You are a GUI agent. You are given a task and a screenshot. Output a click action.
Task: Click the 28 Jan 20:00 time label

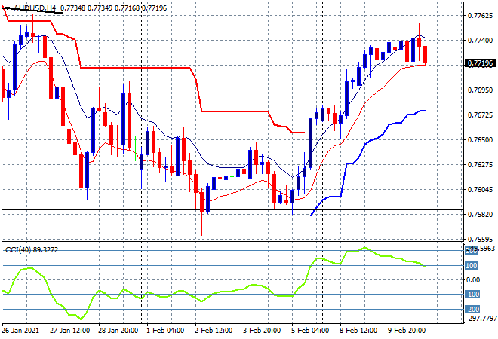pos(118,331)
